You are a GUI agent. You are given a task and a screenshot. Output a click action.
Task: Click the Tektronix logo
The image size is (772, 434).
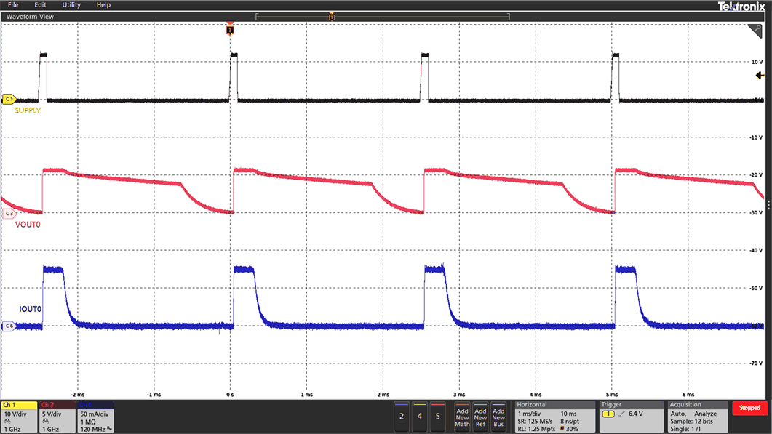741,4
